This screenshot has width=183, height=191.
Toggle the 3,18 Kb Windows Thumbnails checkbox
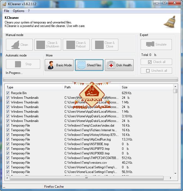point(8,116)
